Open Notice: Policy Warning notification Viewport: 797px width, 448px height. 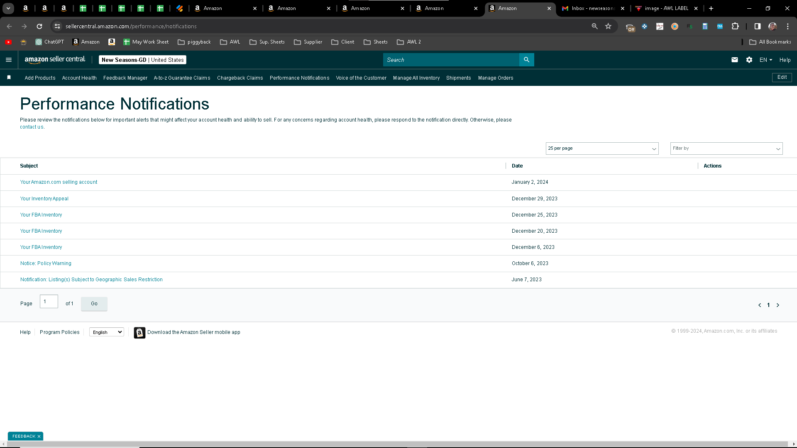pos(46,263)
